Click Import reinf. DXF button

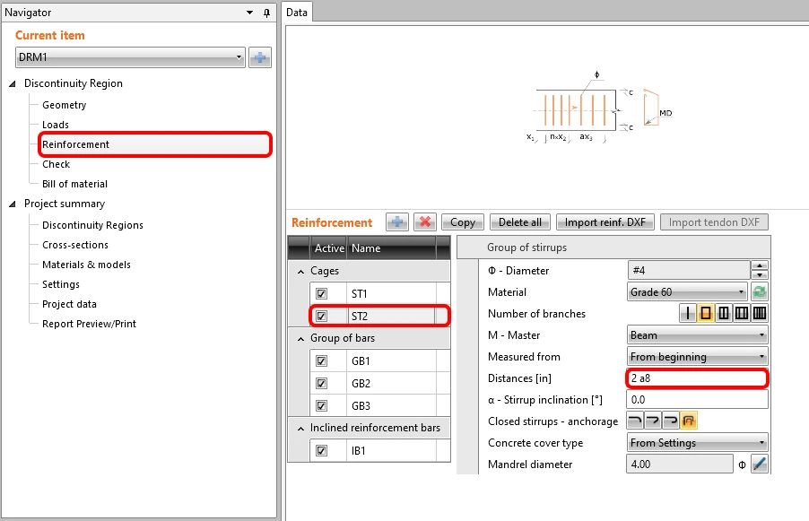pos(605,222)
